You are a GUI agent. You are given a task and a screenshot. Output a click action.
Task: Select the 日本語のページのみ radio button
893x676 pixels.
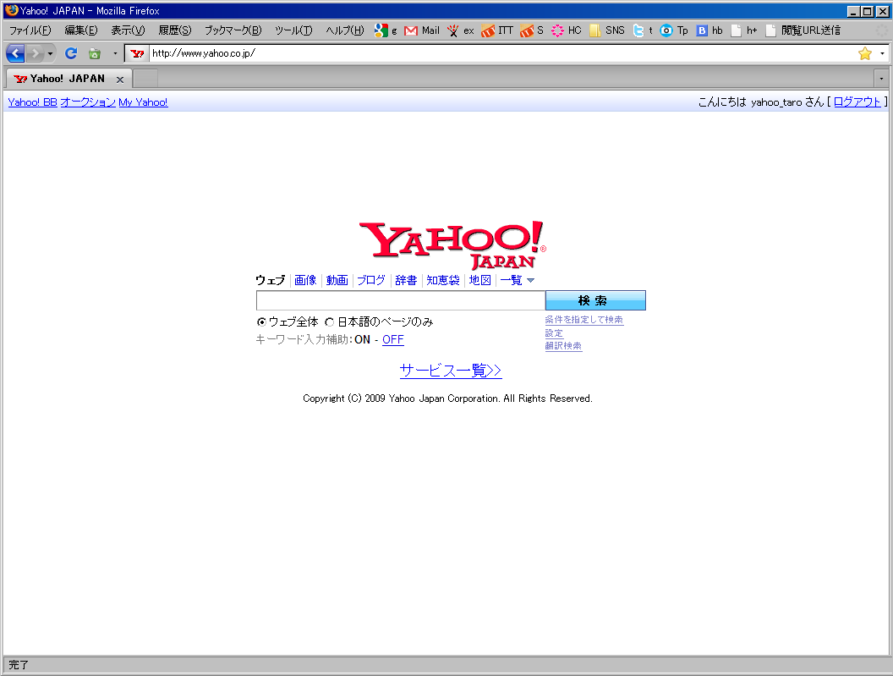coord(329,322)
